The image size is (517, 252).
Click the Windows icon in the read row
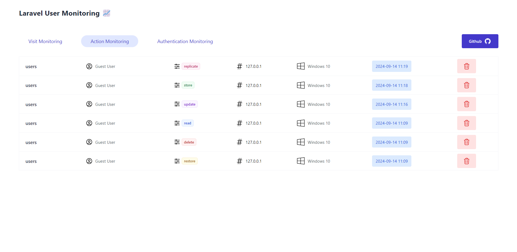pos(300,123)
